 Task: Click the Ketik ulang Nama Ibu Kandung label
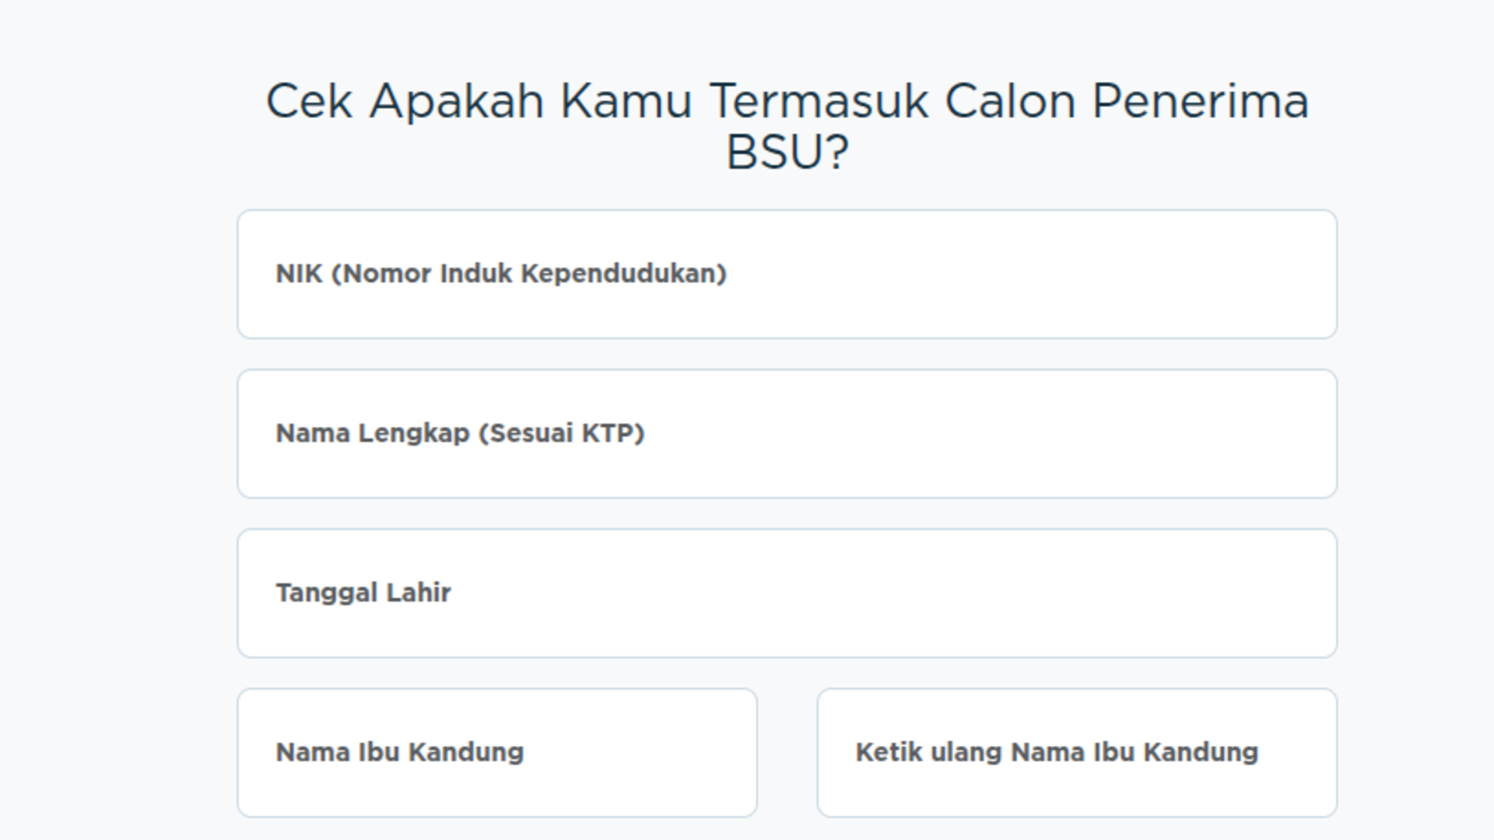1056,751
